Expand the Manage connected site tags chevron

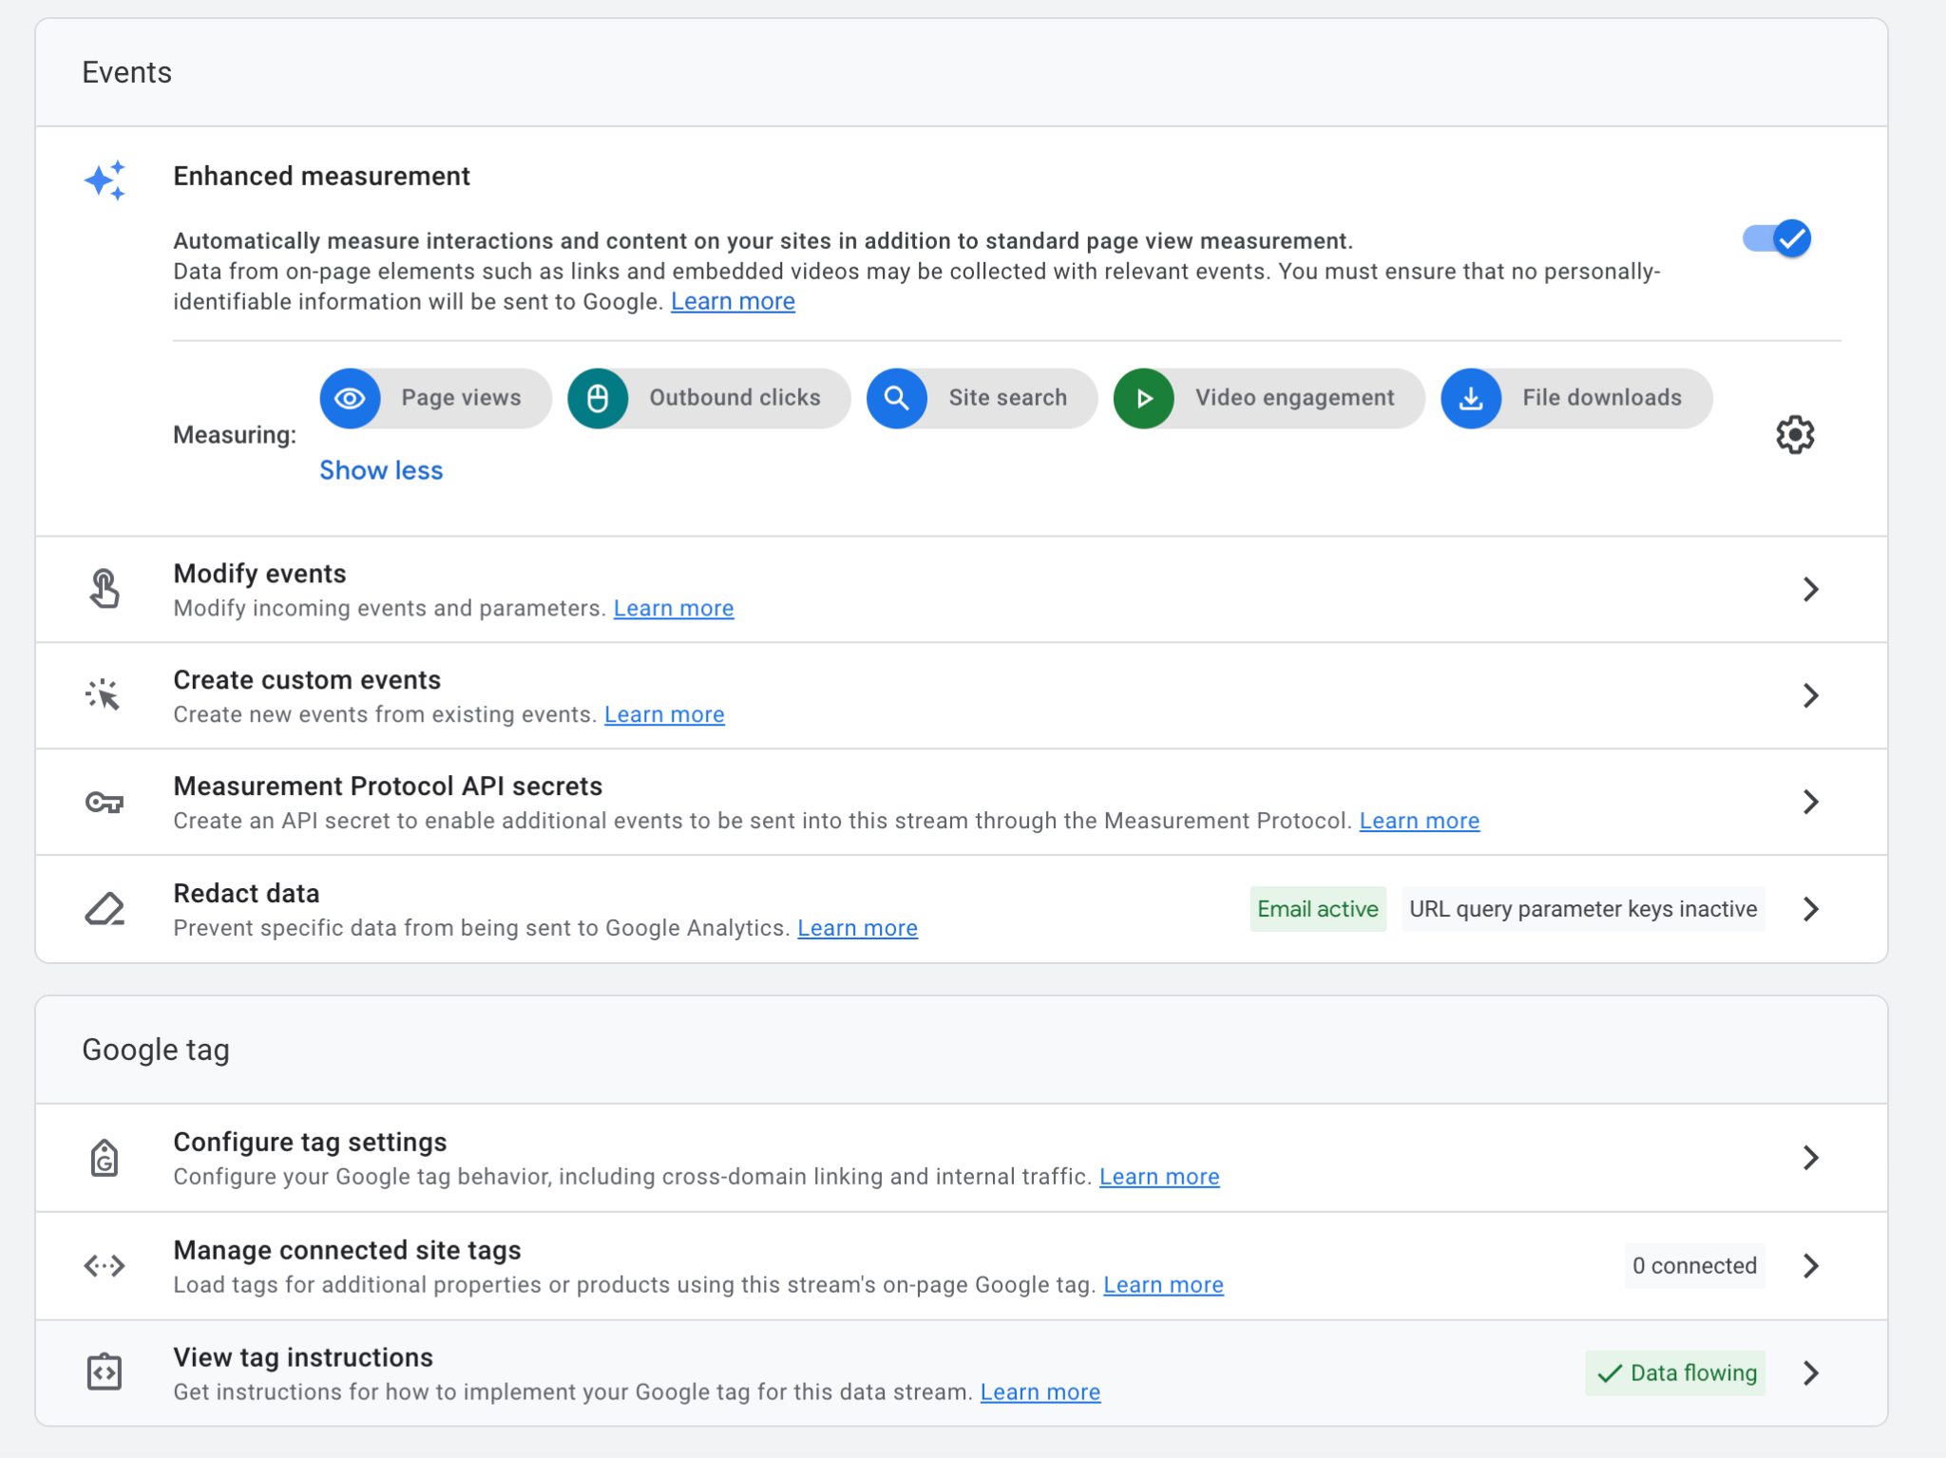(x=1810, y=1265)
